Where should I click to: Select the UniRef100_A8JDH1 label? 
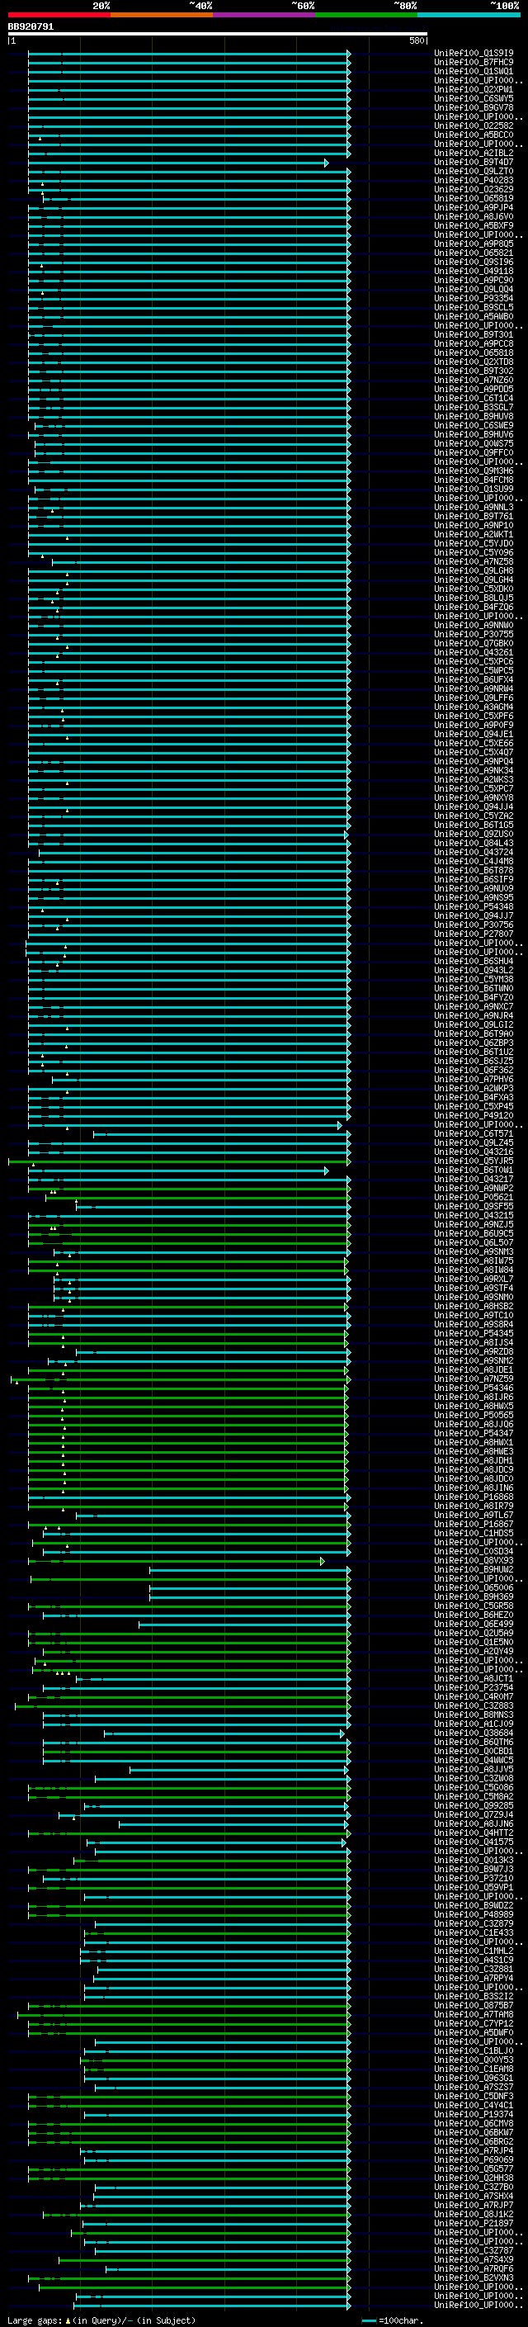pyautogui.click(x=474, y=1461)
